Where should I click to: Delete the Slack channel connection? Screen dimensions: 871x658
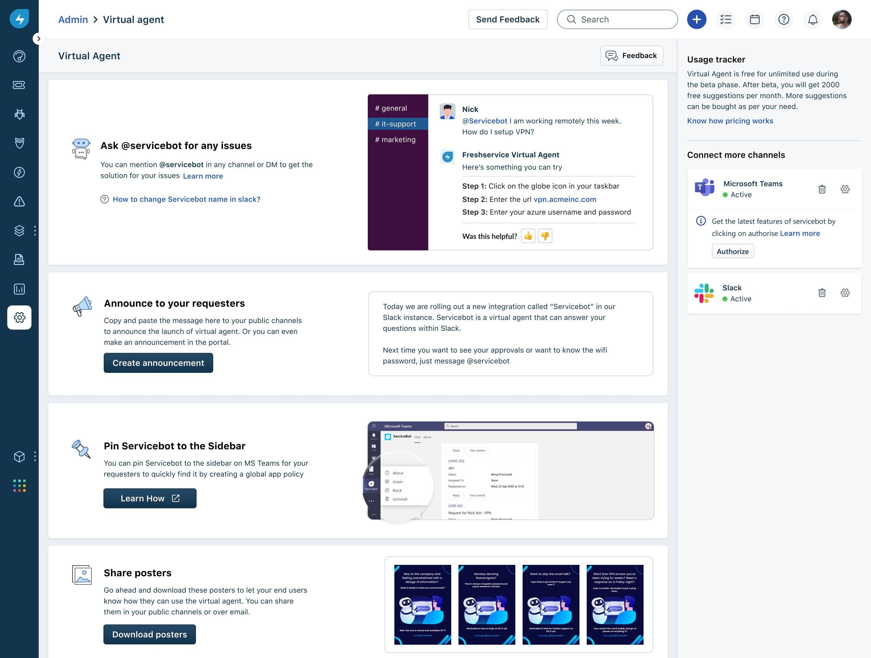(x=821, y=293)
